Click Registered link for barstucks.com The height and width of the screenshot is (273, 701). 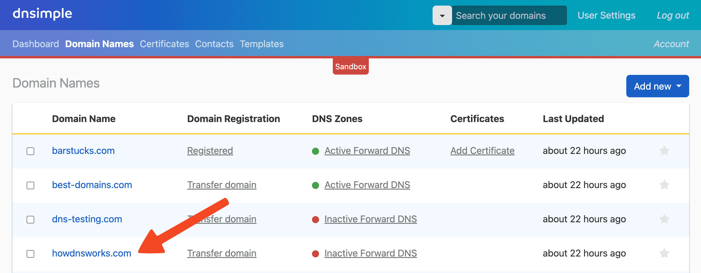(x=210, y=151)
